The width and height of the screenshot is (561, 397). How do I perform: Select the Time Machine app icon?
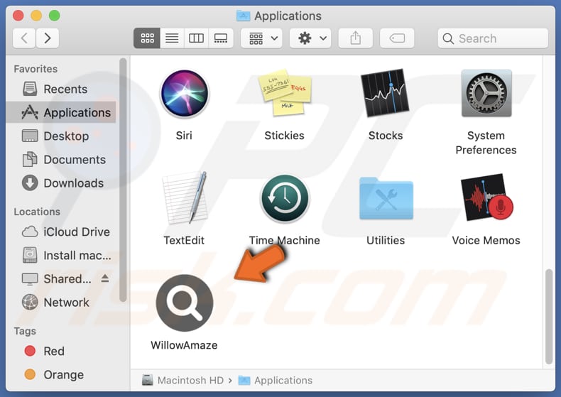[x=285, y=199]
